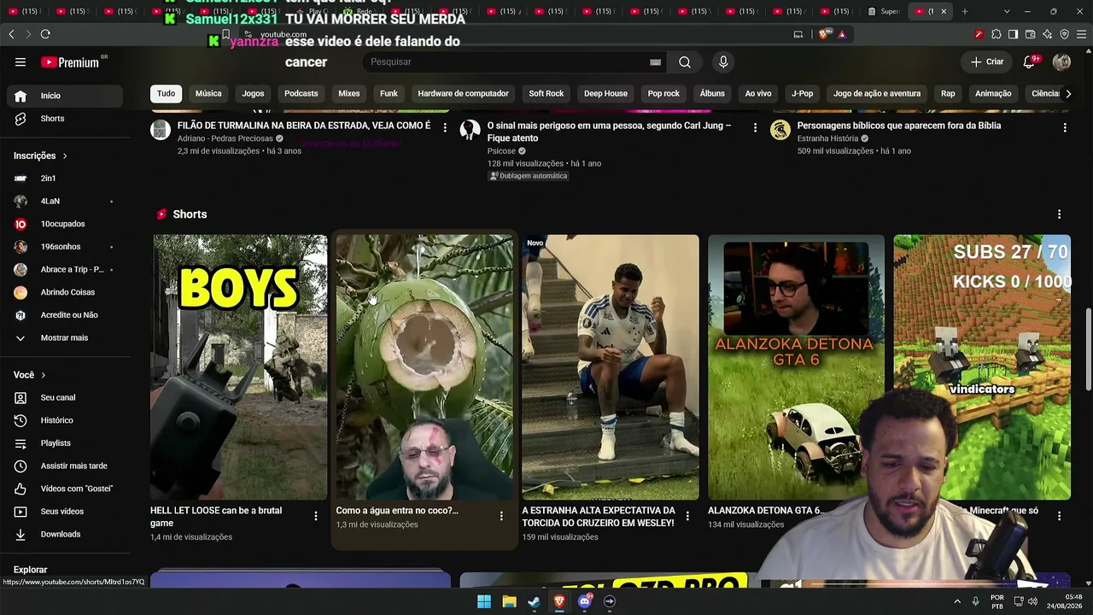Open Steam from the taskbar

(x=534, y=601)
